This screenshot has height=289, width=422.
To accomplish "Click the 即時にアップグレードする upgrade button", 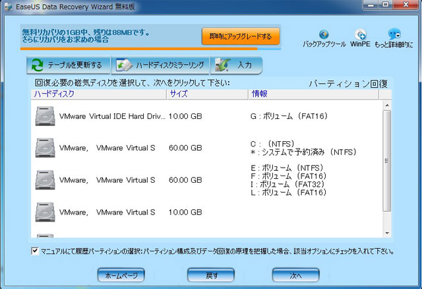I will point(241,36).
